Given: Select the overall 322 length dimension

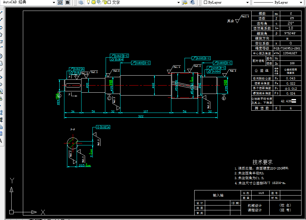Looking at the screenshot, I should [x=141, y=116].
